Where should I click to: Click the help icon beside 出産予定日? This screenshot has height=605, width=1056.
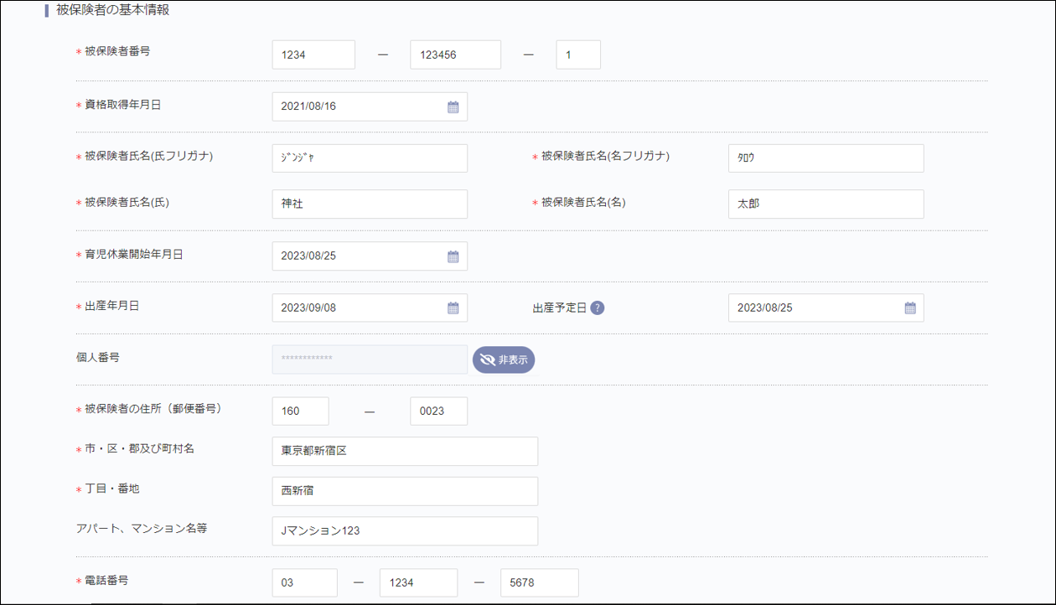pyautogui.click(x=597, y=308)
